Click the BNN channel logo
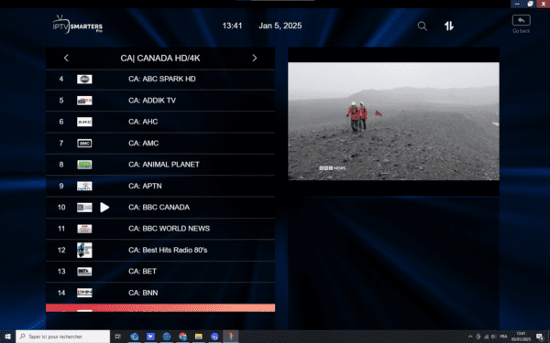Viewport: 550px width, 343px height. tap(84, 293)
